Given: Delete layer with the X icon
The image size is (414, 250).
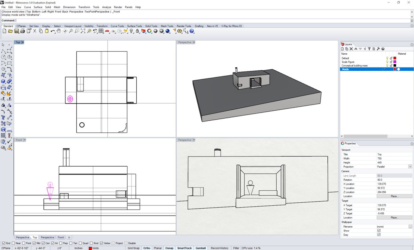Looking at the screenshot, I should pos(351,49).
